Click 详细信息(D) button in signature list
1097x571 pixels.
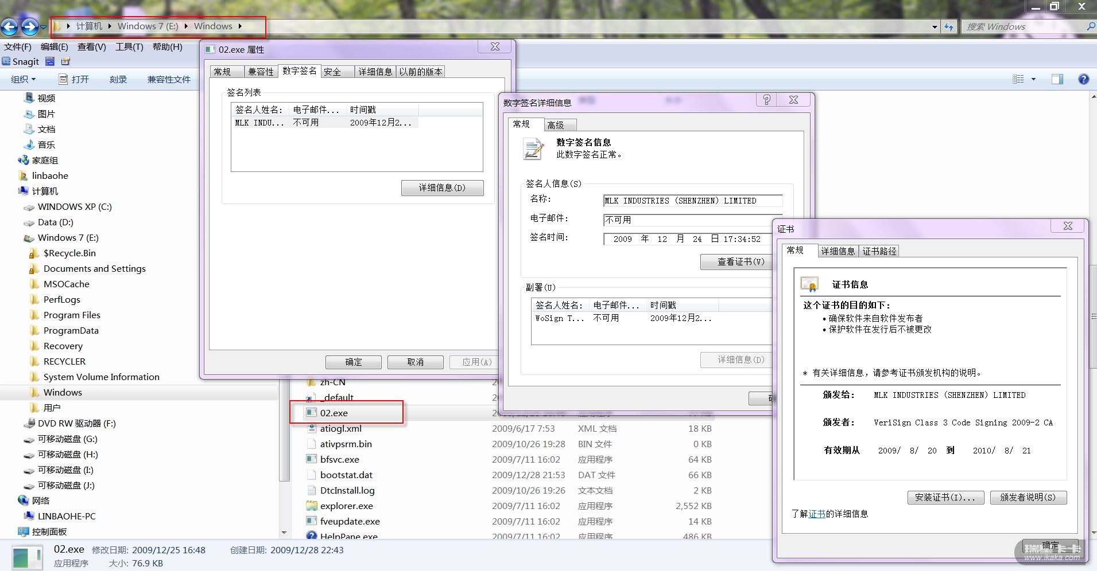tap(442, 187)
